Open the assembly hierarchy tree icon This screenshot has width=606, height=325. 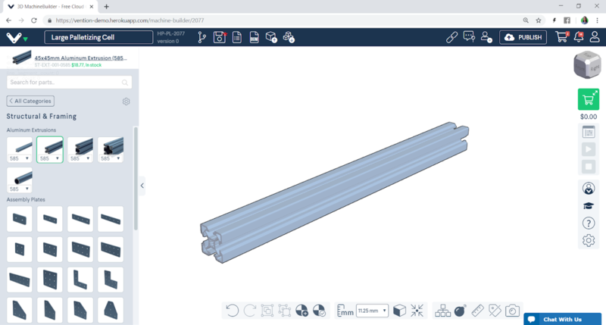pyautogui.click(x=442, y=311)
